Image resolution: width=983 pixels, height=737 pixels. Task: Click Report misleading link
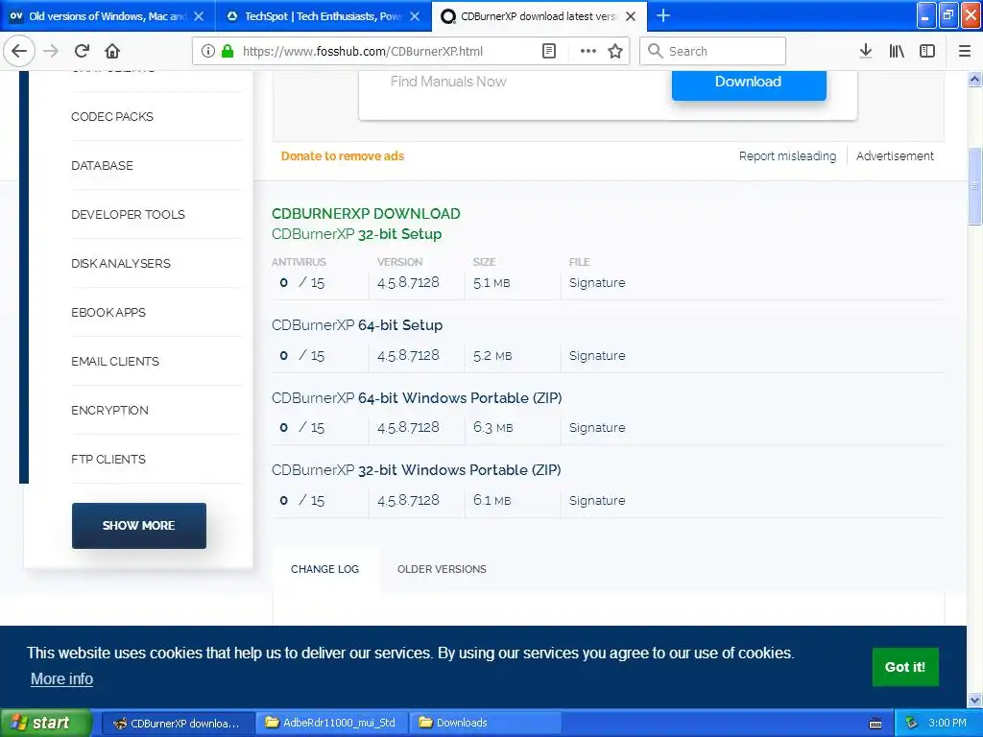tap(787, 156)
